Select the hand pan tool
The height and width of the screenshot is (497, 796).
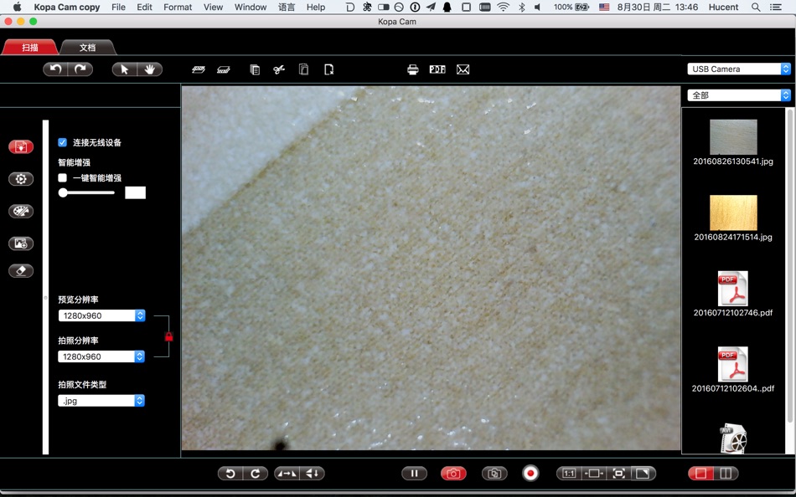click(x=150, y=69)
